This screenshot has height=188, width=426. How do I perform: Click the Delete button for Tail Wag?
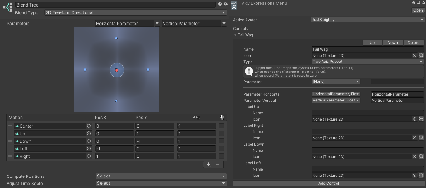(x=413, y=42)
